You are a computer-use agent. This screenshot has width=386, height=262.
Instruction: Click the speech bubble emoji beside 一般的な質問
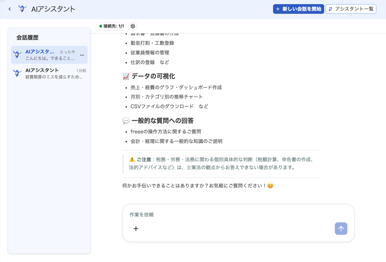click(126, 121)
